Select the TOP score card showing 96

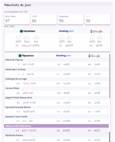pos(98,19)
